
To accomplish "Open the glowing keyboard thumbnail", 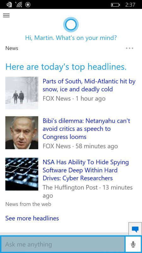I will click(22, 174).
